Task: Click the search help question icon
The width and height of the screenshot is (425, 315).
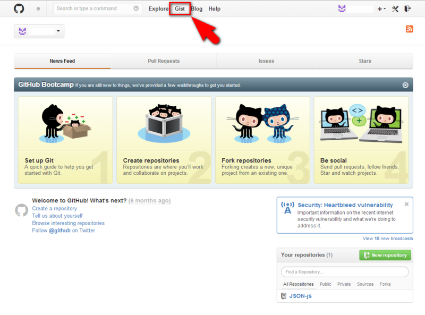Action: (136, 8)
